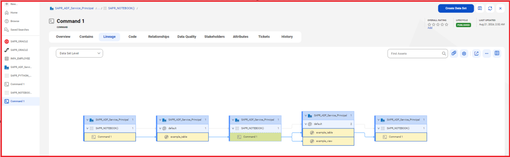Open the Relationships tab
Viewport: 510px width, 157px height.
(x=159, y=37)
